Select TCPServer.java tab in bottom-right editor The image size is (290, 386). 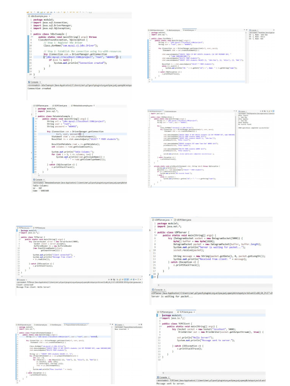[x=165, y=312]
